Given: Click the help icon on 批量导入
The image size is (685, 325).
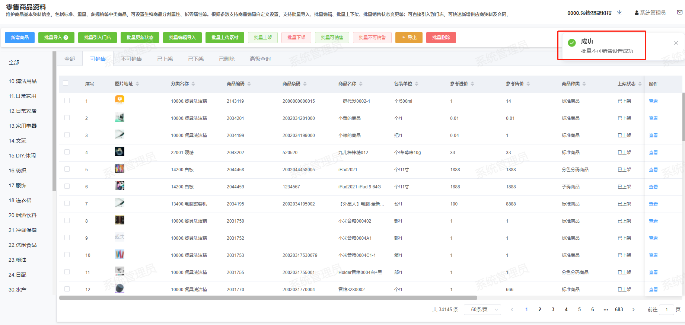Looking at the screenshot, I should pos(66,38).
